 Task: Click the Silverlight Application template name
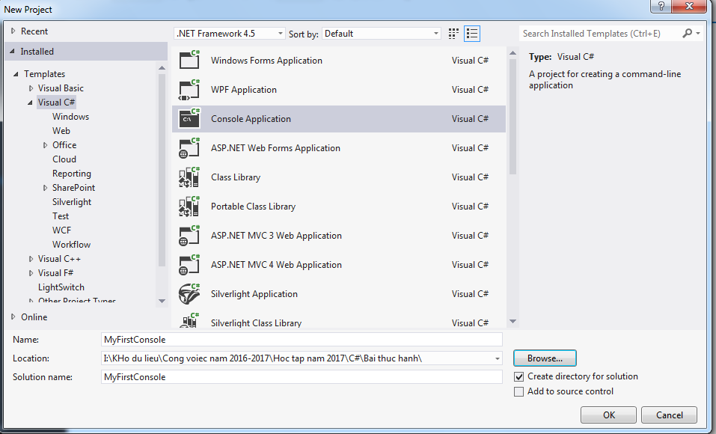pos(254,294)
